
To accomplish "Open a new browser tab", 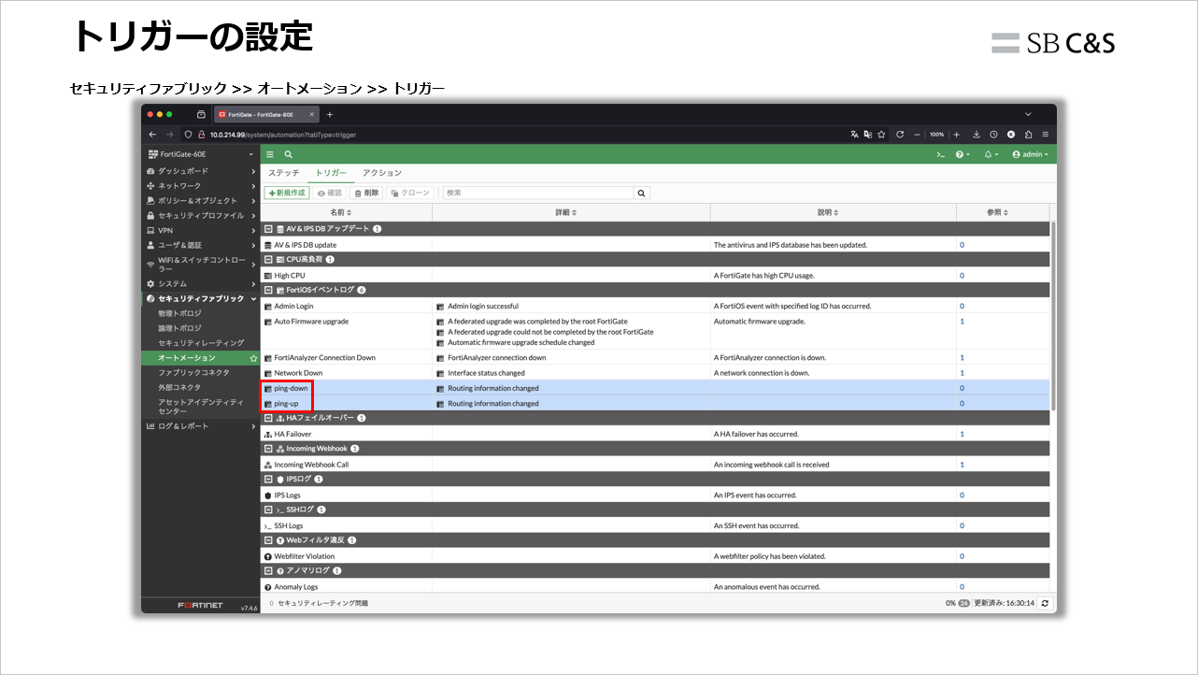I will click(x=330, y=114).
